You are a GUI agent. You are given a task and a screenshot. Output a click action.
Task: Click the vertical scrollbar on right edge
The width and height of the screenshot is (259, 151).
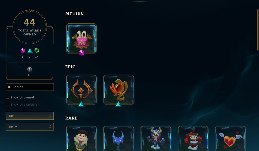tap(258, 30)
